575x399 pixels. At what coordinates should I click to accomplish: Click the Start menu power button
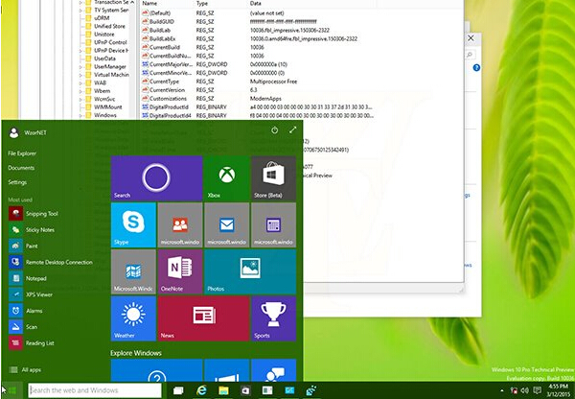click(274, 130)
